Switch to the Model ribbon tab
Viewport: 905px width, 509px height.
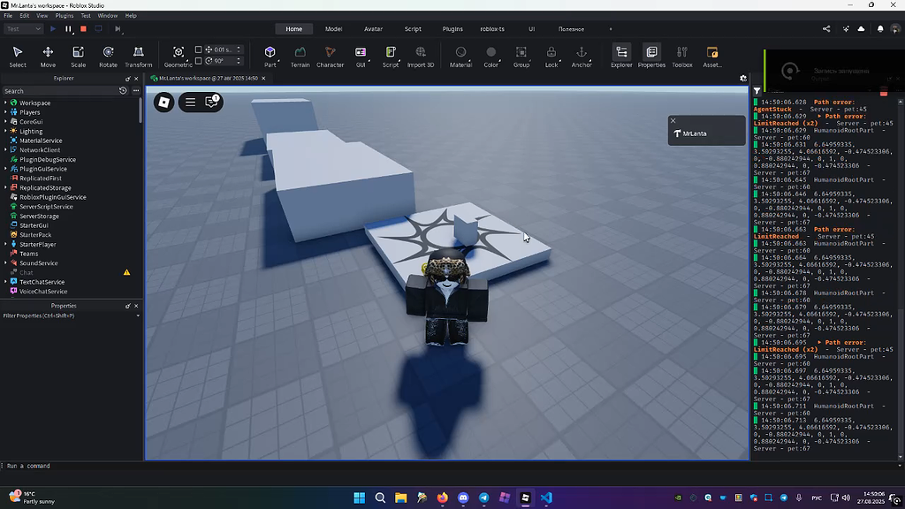pos(333,28)
